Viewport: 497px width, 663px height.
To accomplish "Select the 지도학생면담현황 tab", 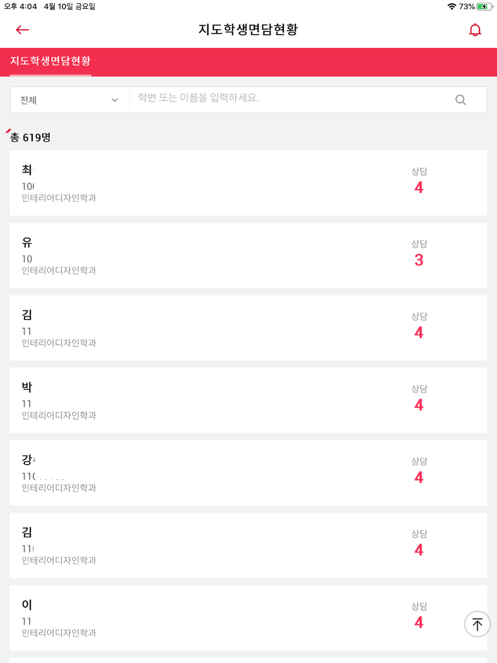I will [x=50, y=61].
